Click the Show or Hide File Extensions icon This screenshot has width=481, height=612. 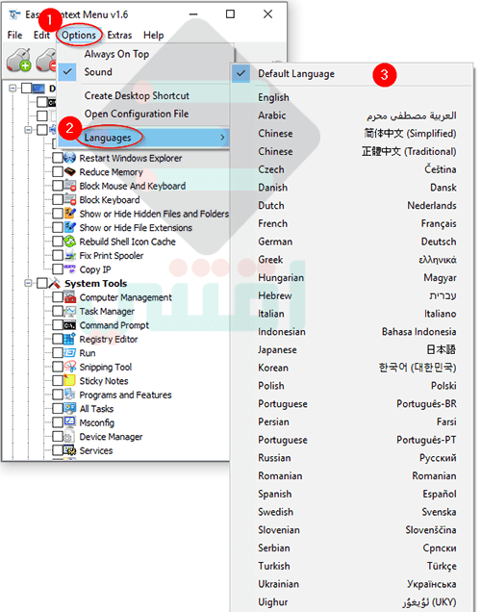70,227
